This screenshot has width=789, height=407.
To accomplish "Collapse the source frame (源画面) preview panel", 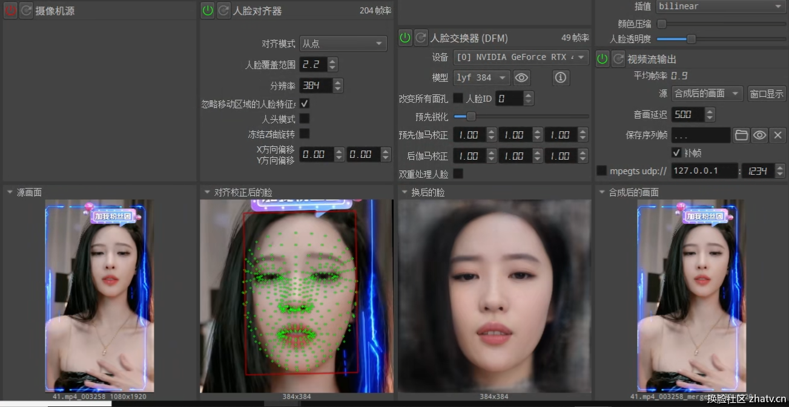I will pos(10,192).
